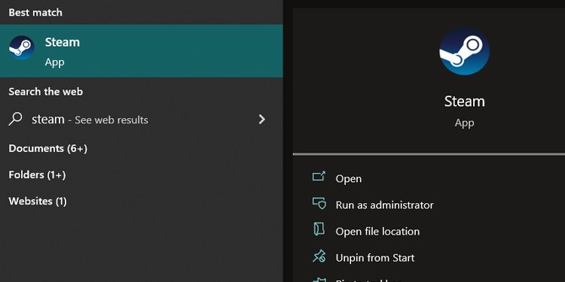Click the Open file location folder icon

(319, 229)
